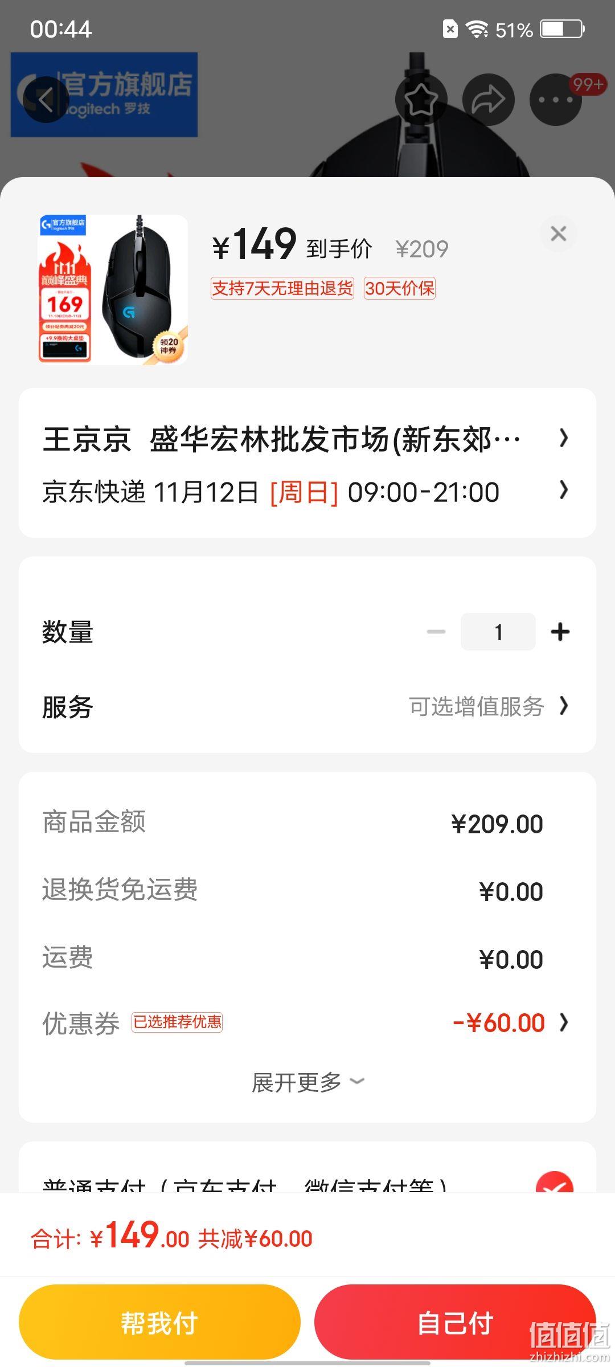Open coupon details showing -¥60.00
Viewport: 615px width, 1367px height.
pos(511,1022)
